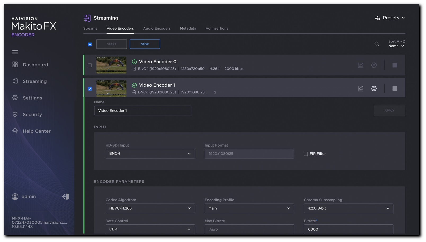The height and width of the screenshot is (242, 426).
Task: Open the Rate Control CBR dropdown
Action: pos(150,229)
